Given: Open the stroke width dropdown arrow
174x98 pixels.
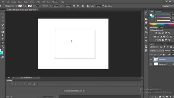Looking at the screenshot, I should click(x=40, y=6).
